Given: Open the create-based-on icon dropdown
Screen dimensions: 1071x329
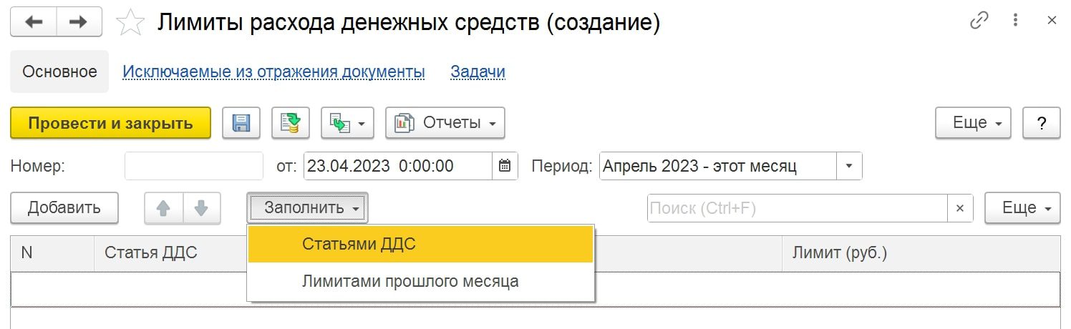Looking at the screenshot, I should pos(347,123).
